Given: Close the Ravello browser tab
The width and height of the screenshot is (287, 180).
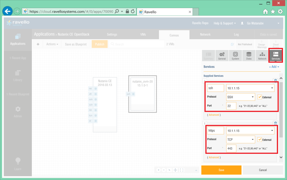Looking at the screenshot, I should click(190, 12).
